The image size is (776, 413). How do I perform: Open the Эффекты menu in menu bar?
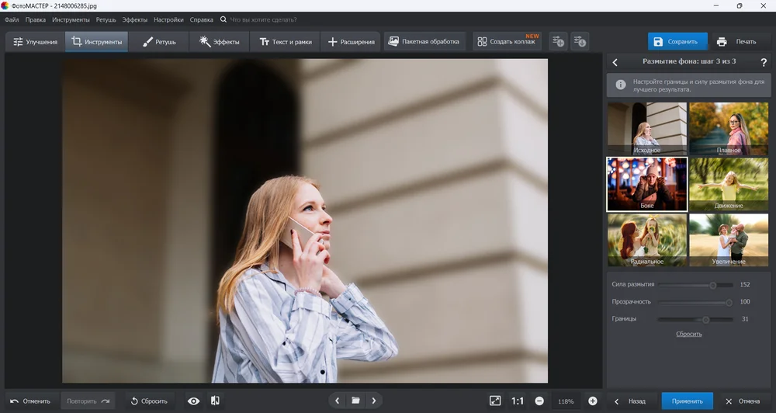134,19
